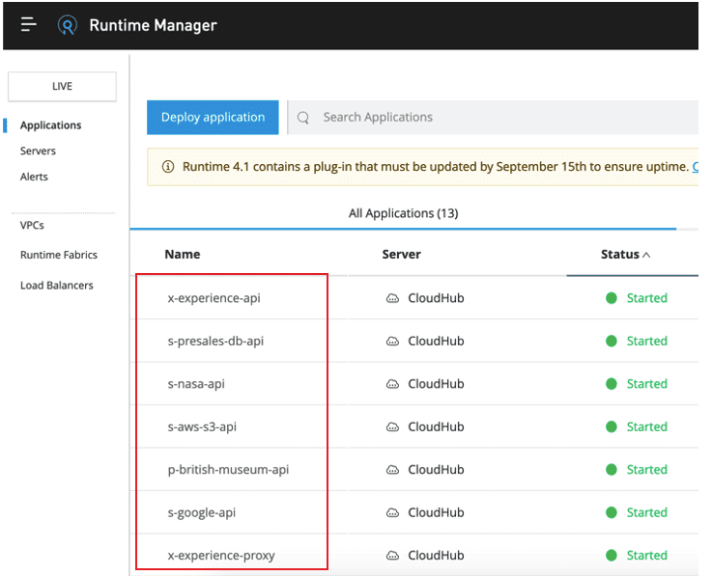This screenshot has height=576, width=712.
Task: Open Alerts in the sidebar
Action: [x=34, y=177]
